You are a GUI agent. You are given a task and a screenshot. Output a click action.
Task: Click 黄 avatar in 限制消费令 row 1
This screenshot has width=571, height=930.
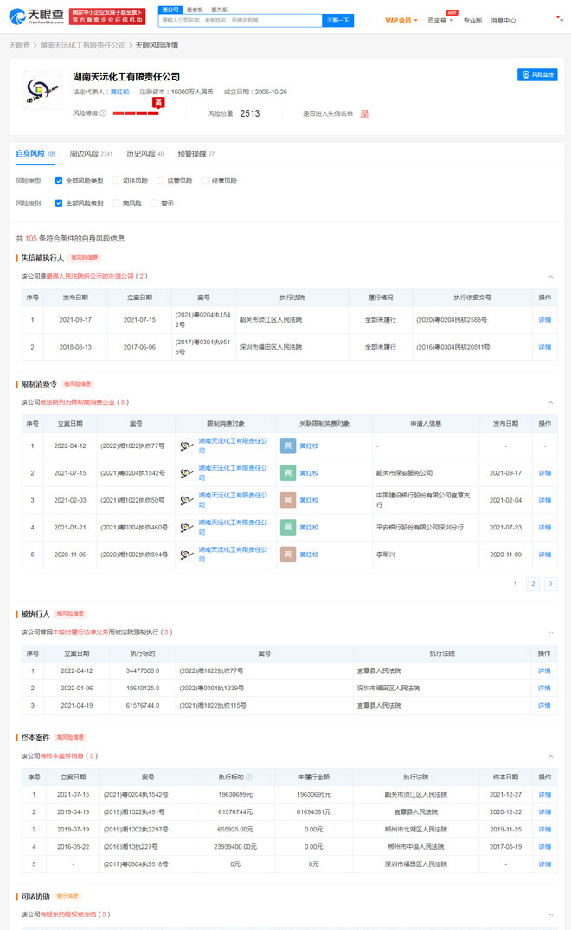pyautogui.click(x=288, y=446)
